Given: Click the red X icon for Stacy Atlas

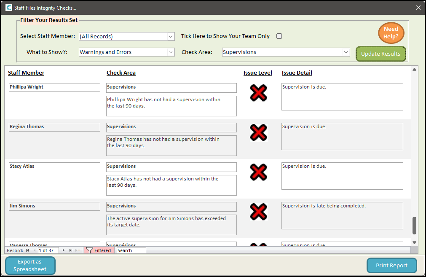Looking at the screenshot, I should click(x=258, y=172).
